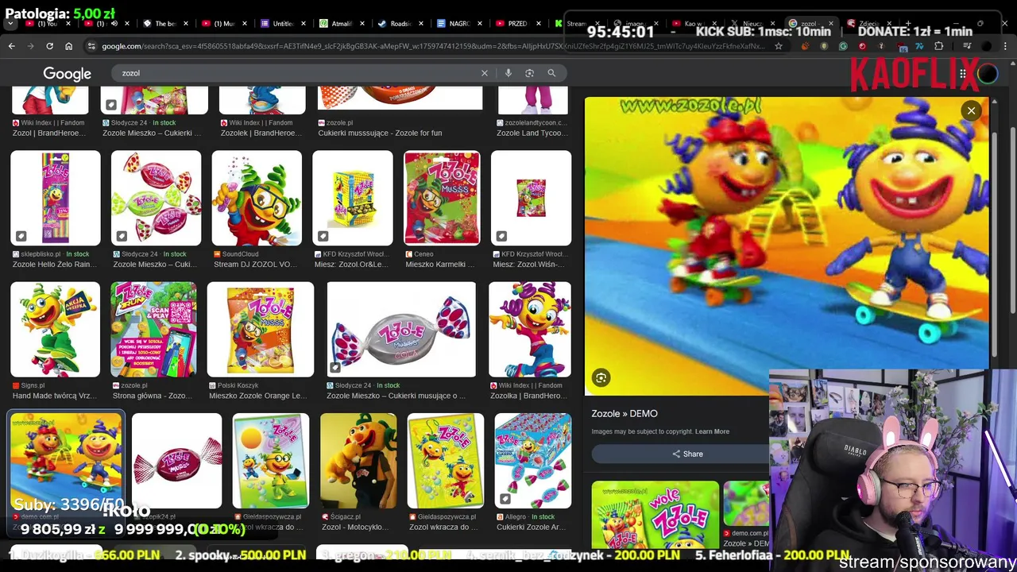Open the Google account profile avatar

pyautogui.click(x=988, y=74)
